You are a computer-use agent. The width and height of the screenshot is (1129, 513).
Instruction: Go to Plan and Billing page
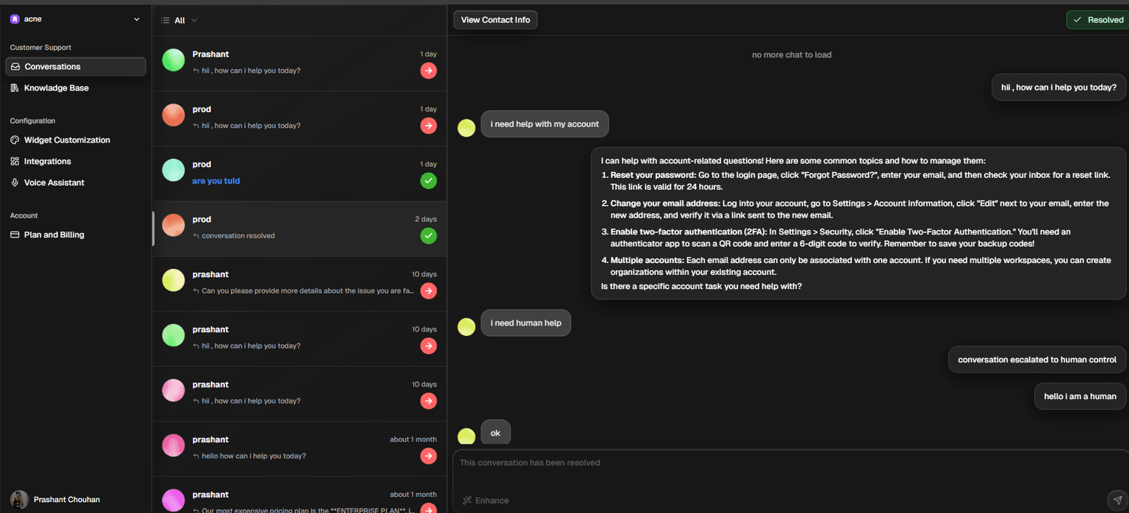coord(54,235)
